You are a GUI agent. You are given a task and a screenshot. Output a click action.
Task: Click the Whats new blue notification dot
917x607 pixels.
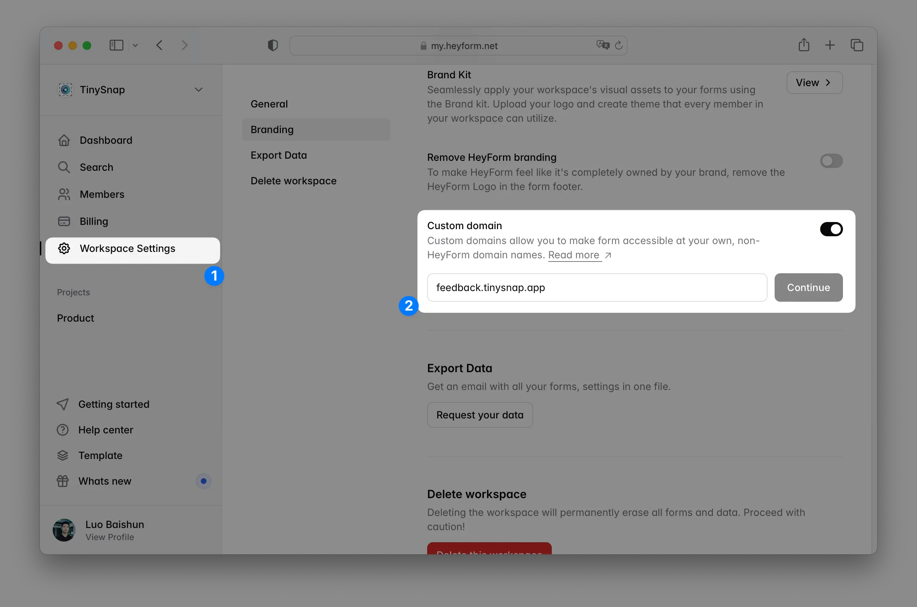point(203,481)
